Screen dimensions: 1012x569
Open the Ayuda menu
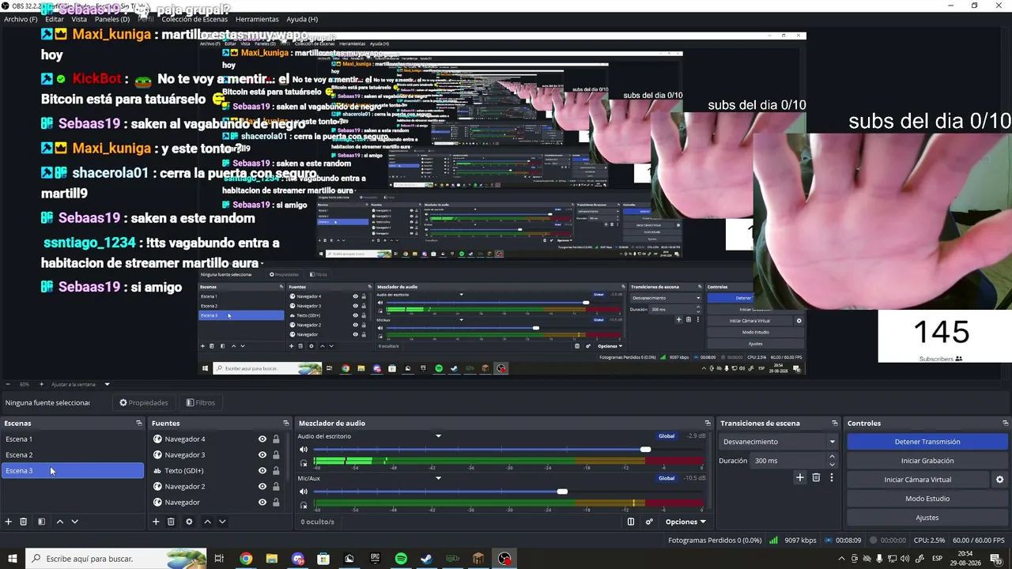click(302, 19)
